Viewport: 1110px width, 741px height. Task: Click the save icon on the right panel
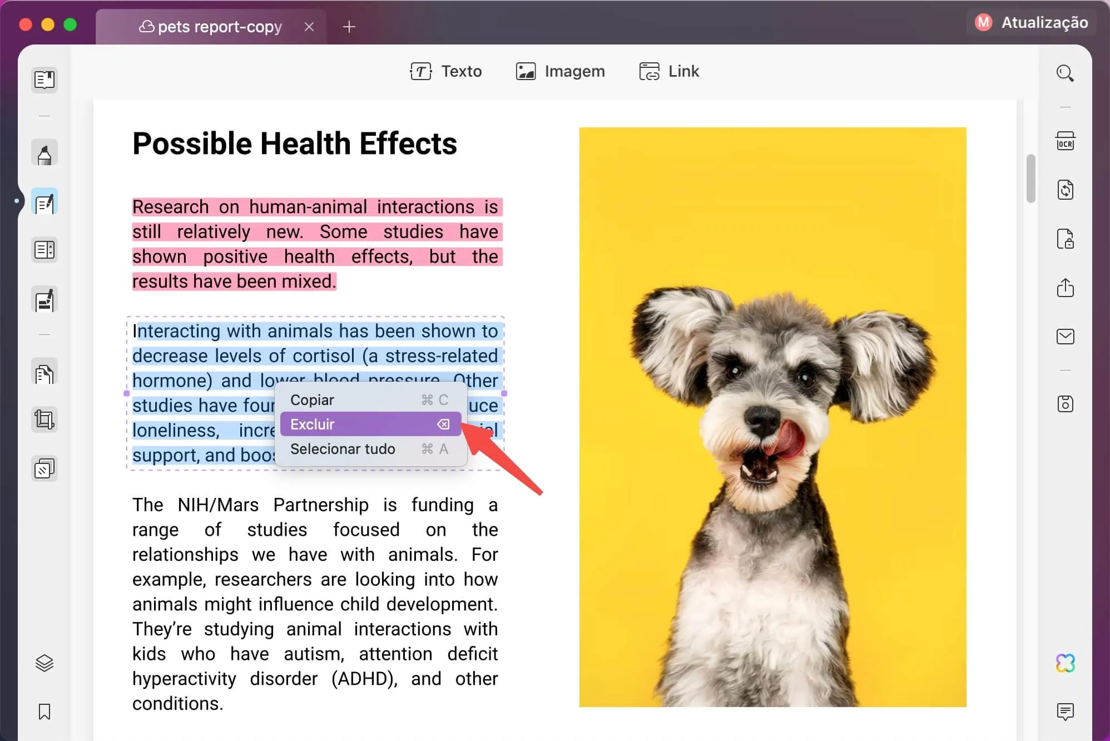1066,404
